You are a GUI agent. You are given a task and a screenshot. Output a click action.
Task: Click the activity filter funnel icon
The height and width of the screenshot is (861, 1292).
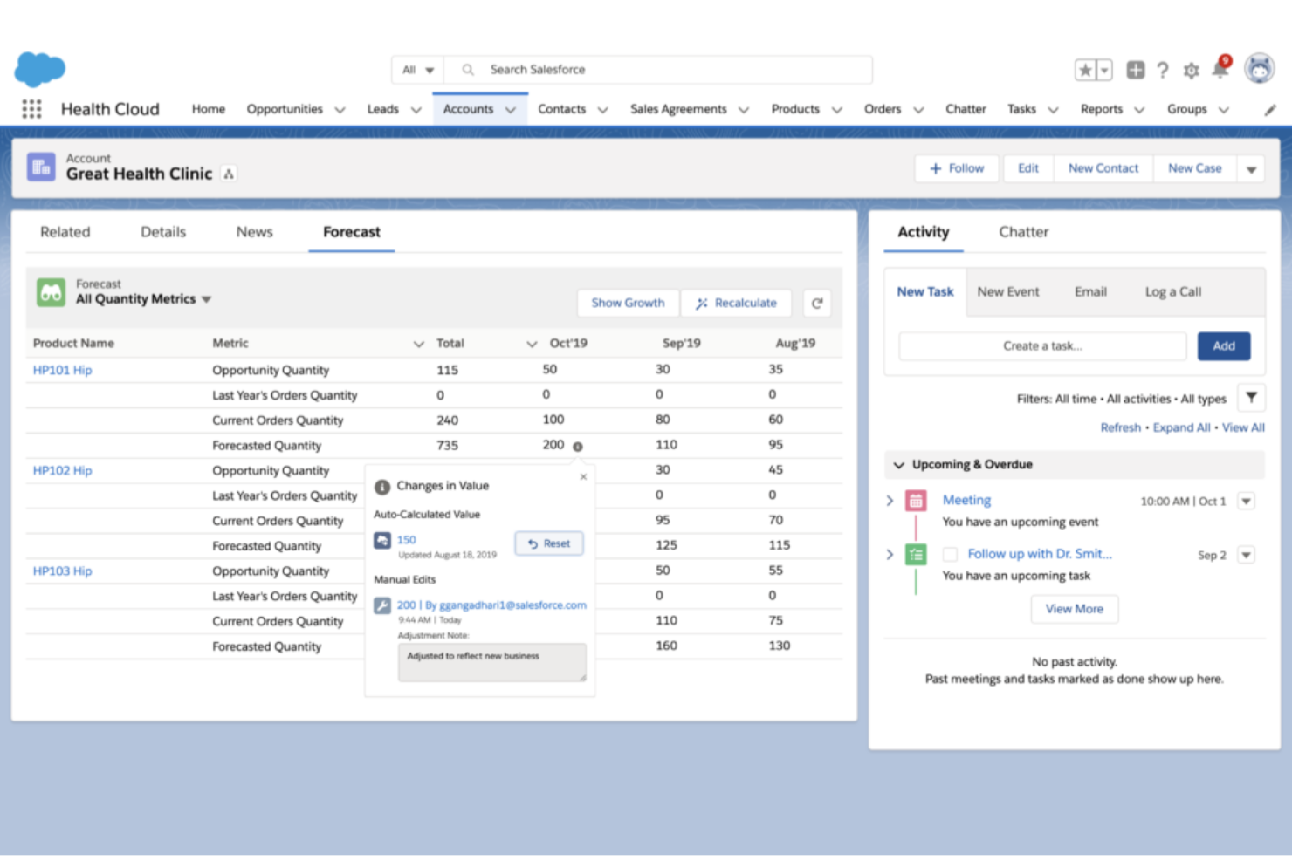[x=1251, y=398]
